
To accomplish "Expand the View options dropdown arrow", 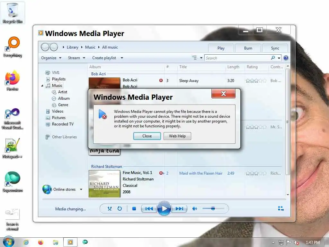I will [201, 58].
